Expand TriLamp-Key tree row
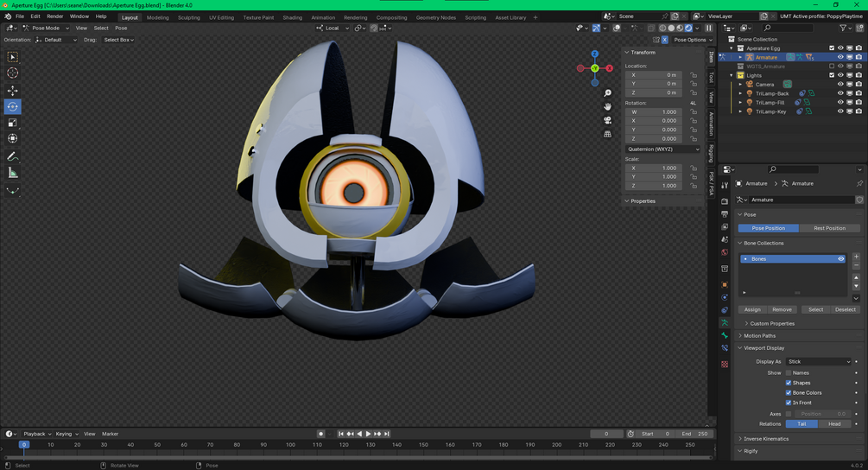This screenshot has height=470, width=868. pyautogui.click(x=741, y=111)
